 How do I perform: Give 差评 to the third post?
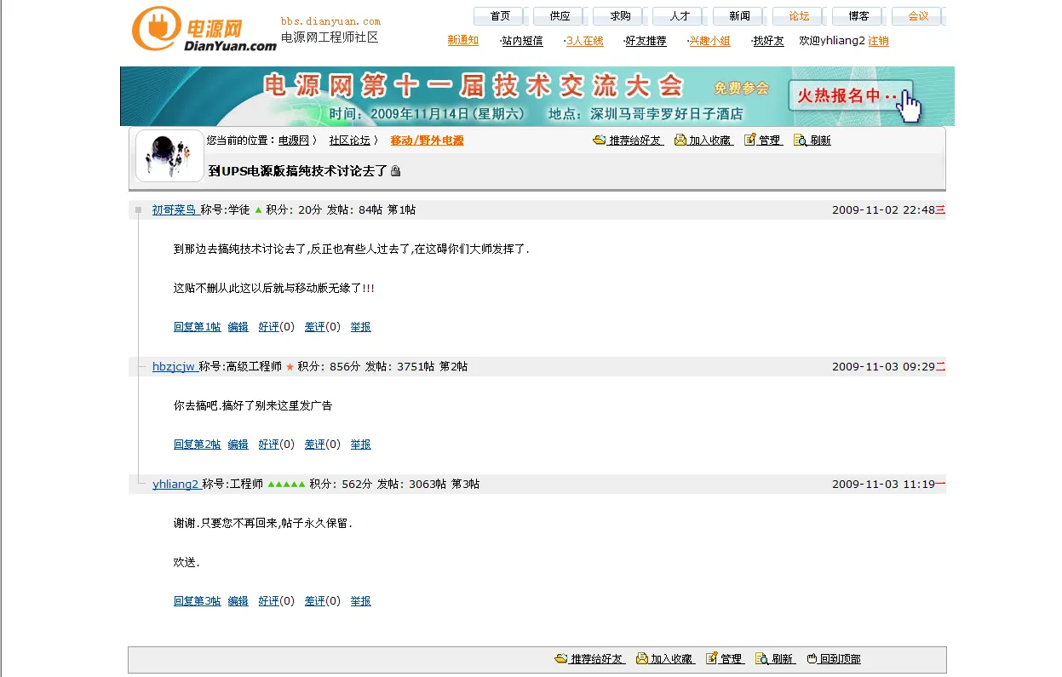pyautogui.click(x=315, y=601)
